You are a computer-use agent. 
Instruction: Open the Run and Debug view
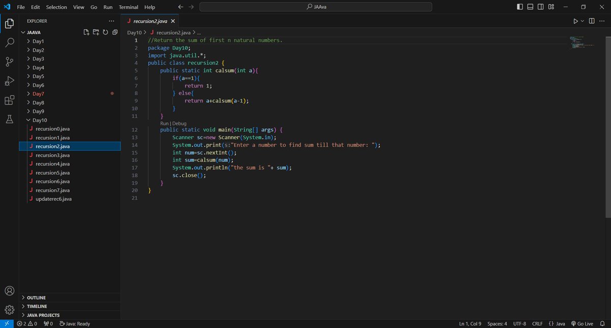pos(9,81)
